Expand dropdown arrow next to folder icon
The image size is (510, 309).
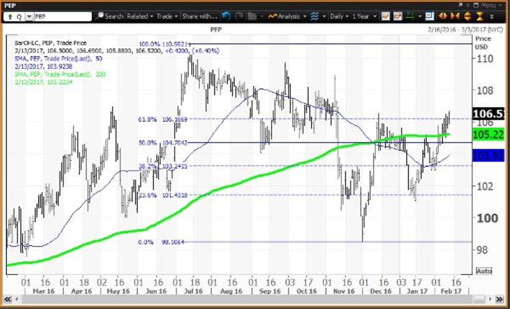(x=261, y=17)
